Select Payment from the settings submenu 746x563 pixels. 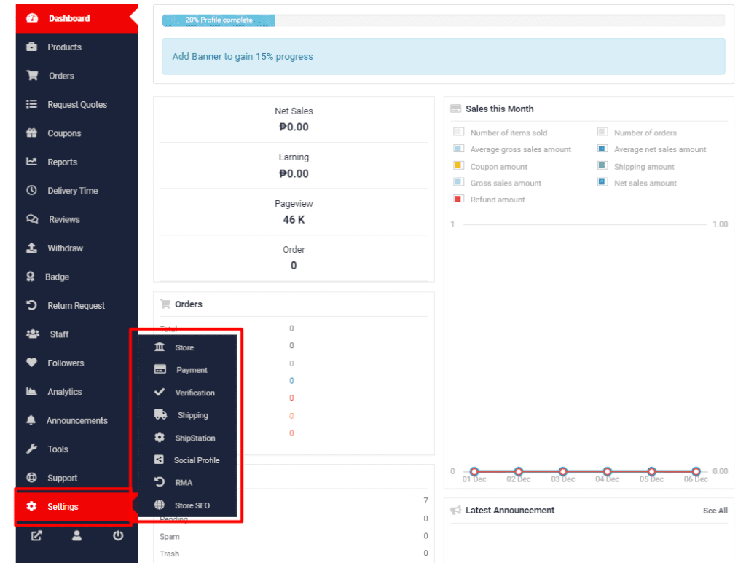[x=192, y=370]
